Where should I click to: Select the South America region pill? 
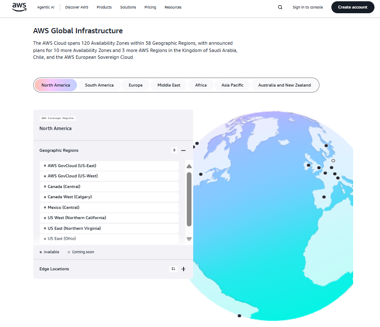pyautogui.click(x=99, y=85)
